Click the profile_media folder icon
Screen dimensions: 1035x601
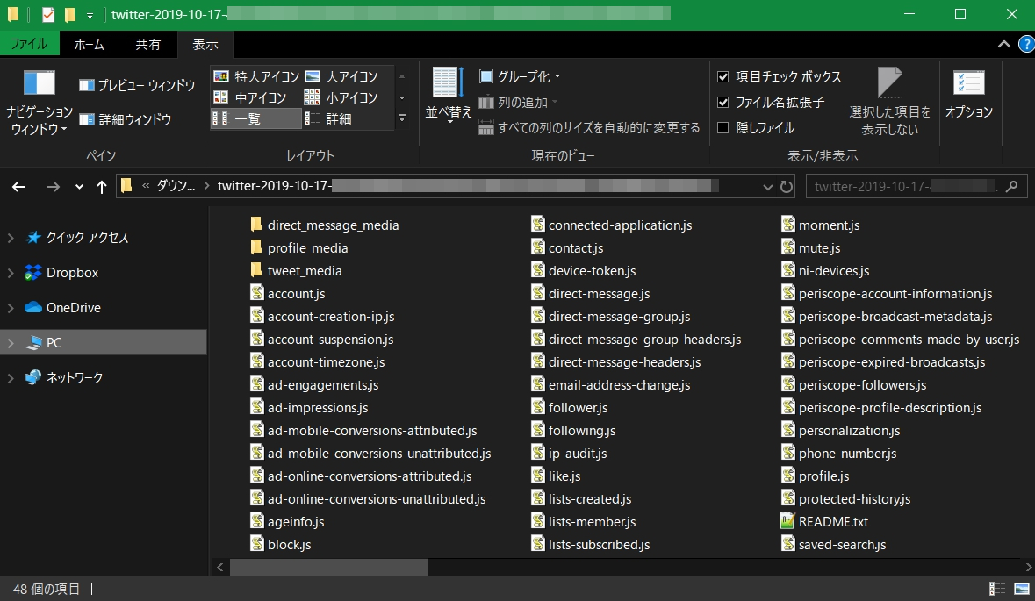point(256,247)
